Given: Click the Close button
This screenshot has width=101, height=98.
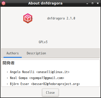Looking at the screenshot, I should coord(50,93).
